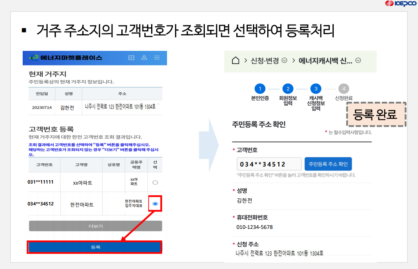This screenshot has height=269, width=418.
Task: Select the 한전아파트 radio button
Action: [x=155, y=203]
